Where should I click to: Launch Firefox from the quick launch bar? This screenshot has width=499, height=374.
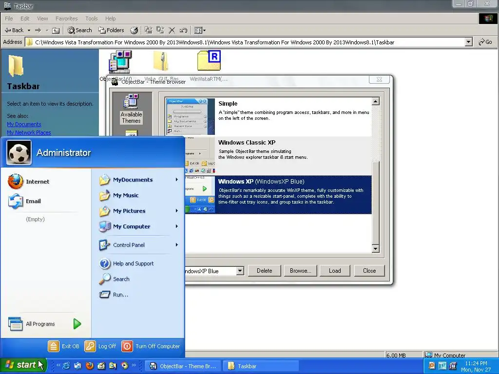[x=90, y=366]
